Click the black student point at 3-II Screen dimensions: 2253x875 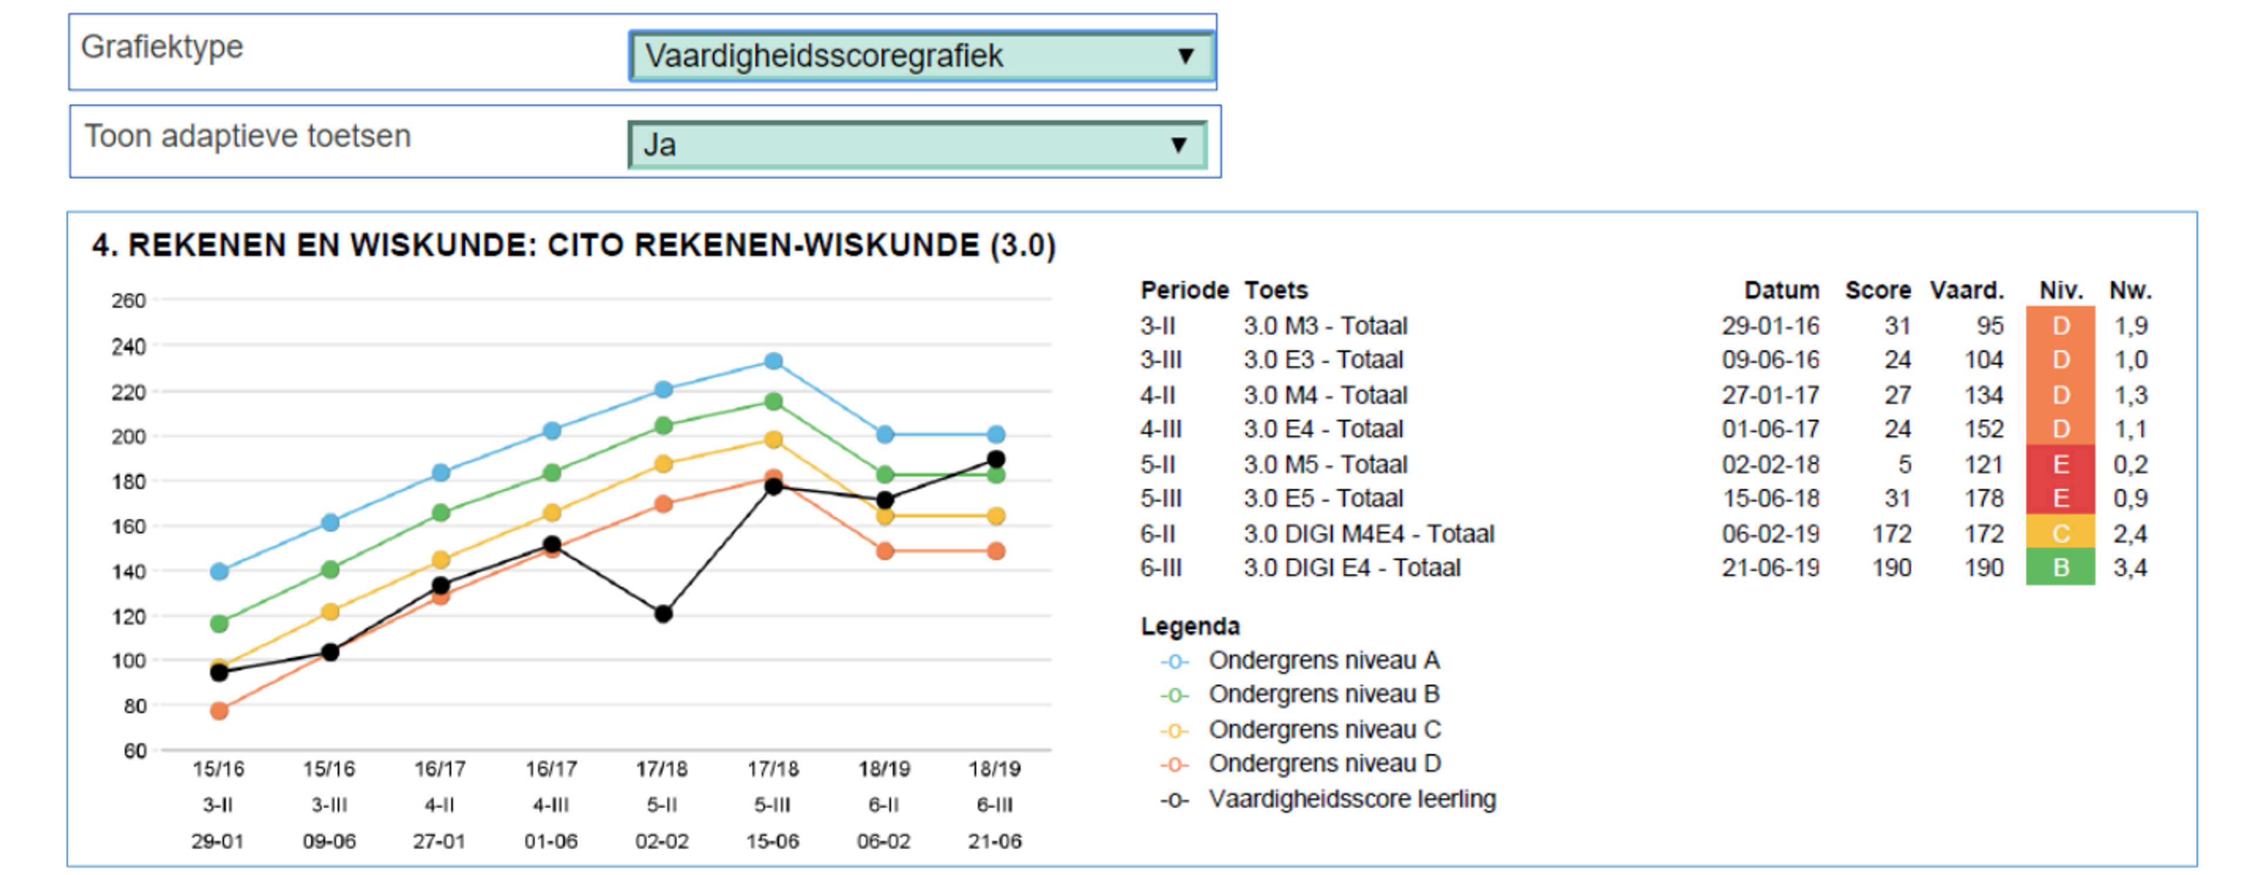coord(219,673)
